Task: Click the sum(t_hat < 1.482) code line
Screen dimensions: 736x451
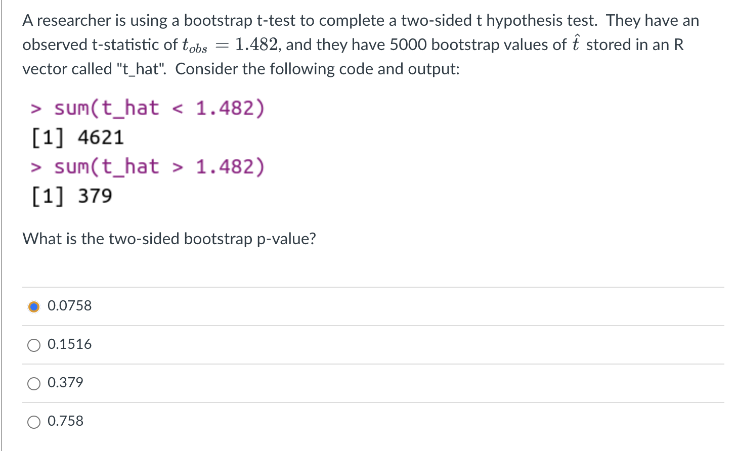Action: pyautogui.click(x=147, y=108)
